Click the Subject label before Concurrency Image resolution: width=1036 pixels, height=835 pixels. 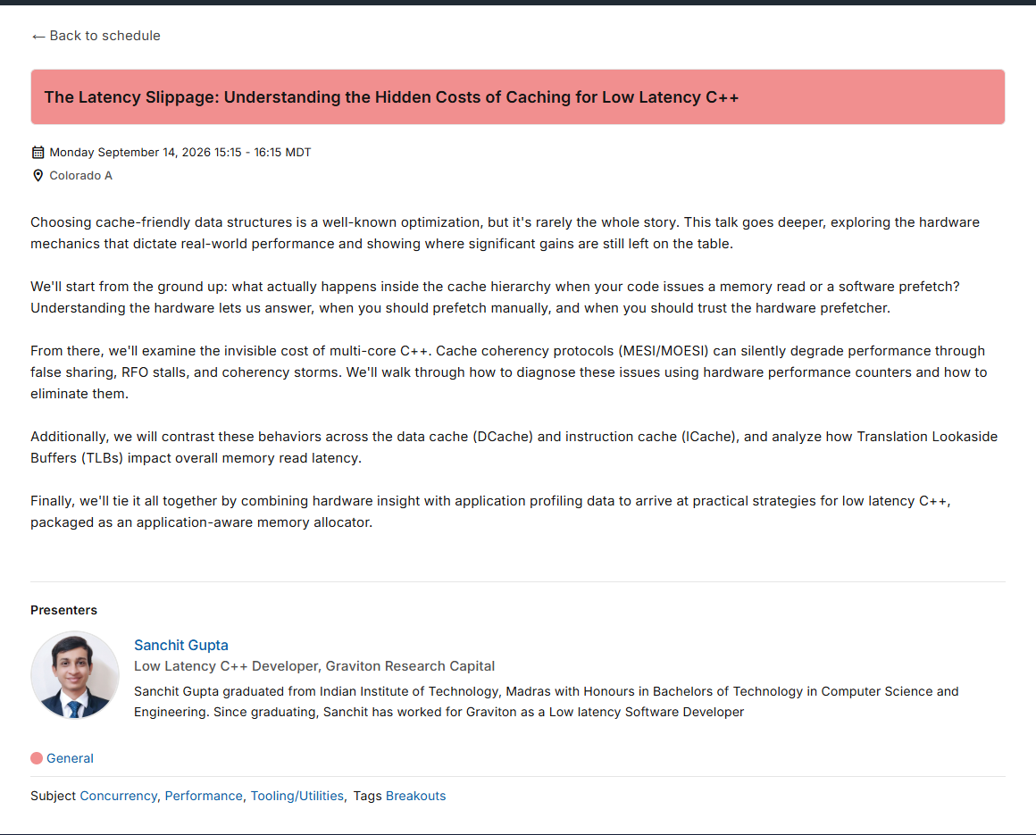click(53, 796)
